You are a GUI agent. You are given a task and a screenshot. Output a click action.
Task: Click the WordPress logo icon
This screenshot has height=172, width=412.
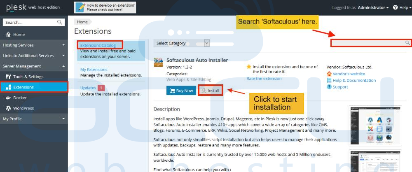tap(8, 108)
